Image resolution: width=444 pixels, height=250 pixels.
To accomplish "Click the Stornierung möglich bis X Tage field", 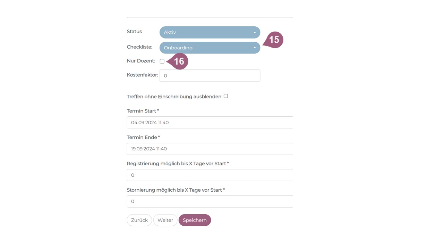I will [x=210, y=202].
